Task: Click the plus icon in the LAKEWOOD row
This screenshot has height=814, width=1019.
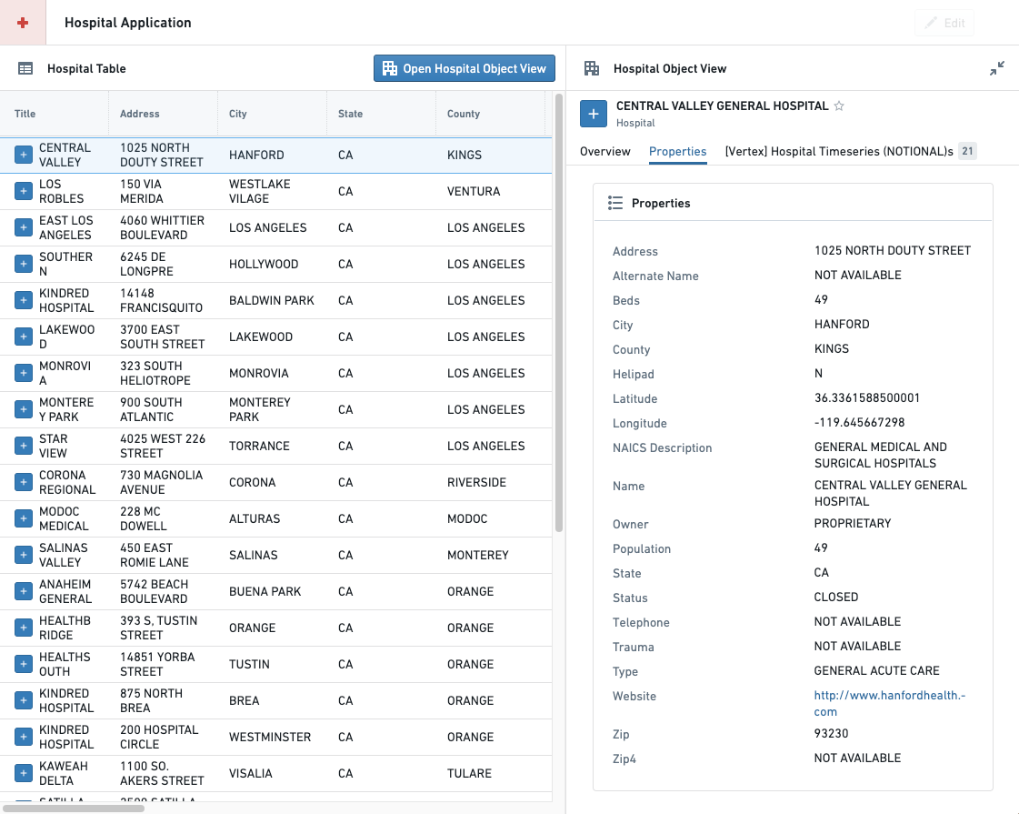Action: [24, 337]
